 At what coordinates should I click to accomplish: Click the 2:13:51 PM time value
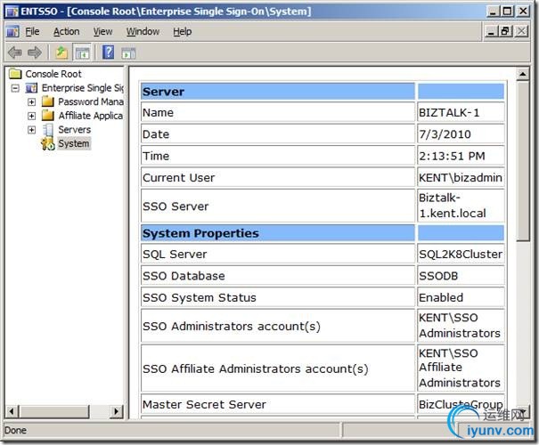[x=452, y=157]
